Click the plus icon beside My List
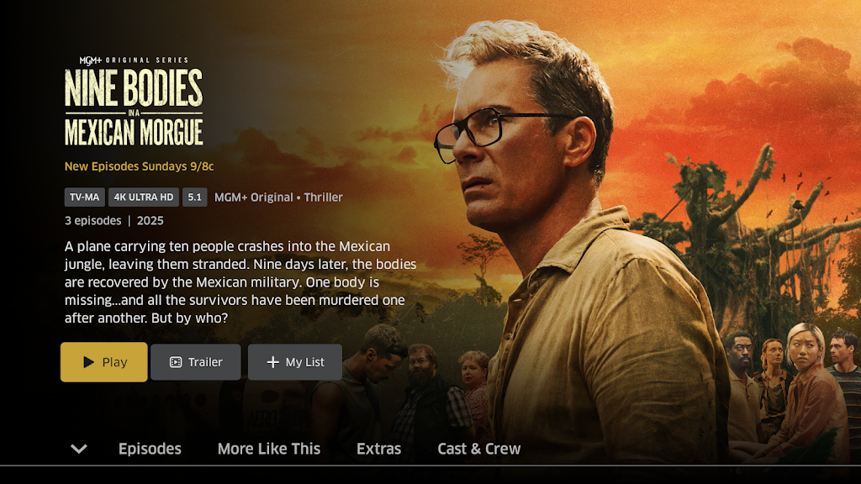The height and width of the screenshot is (484, 861). (273, 362)
